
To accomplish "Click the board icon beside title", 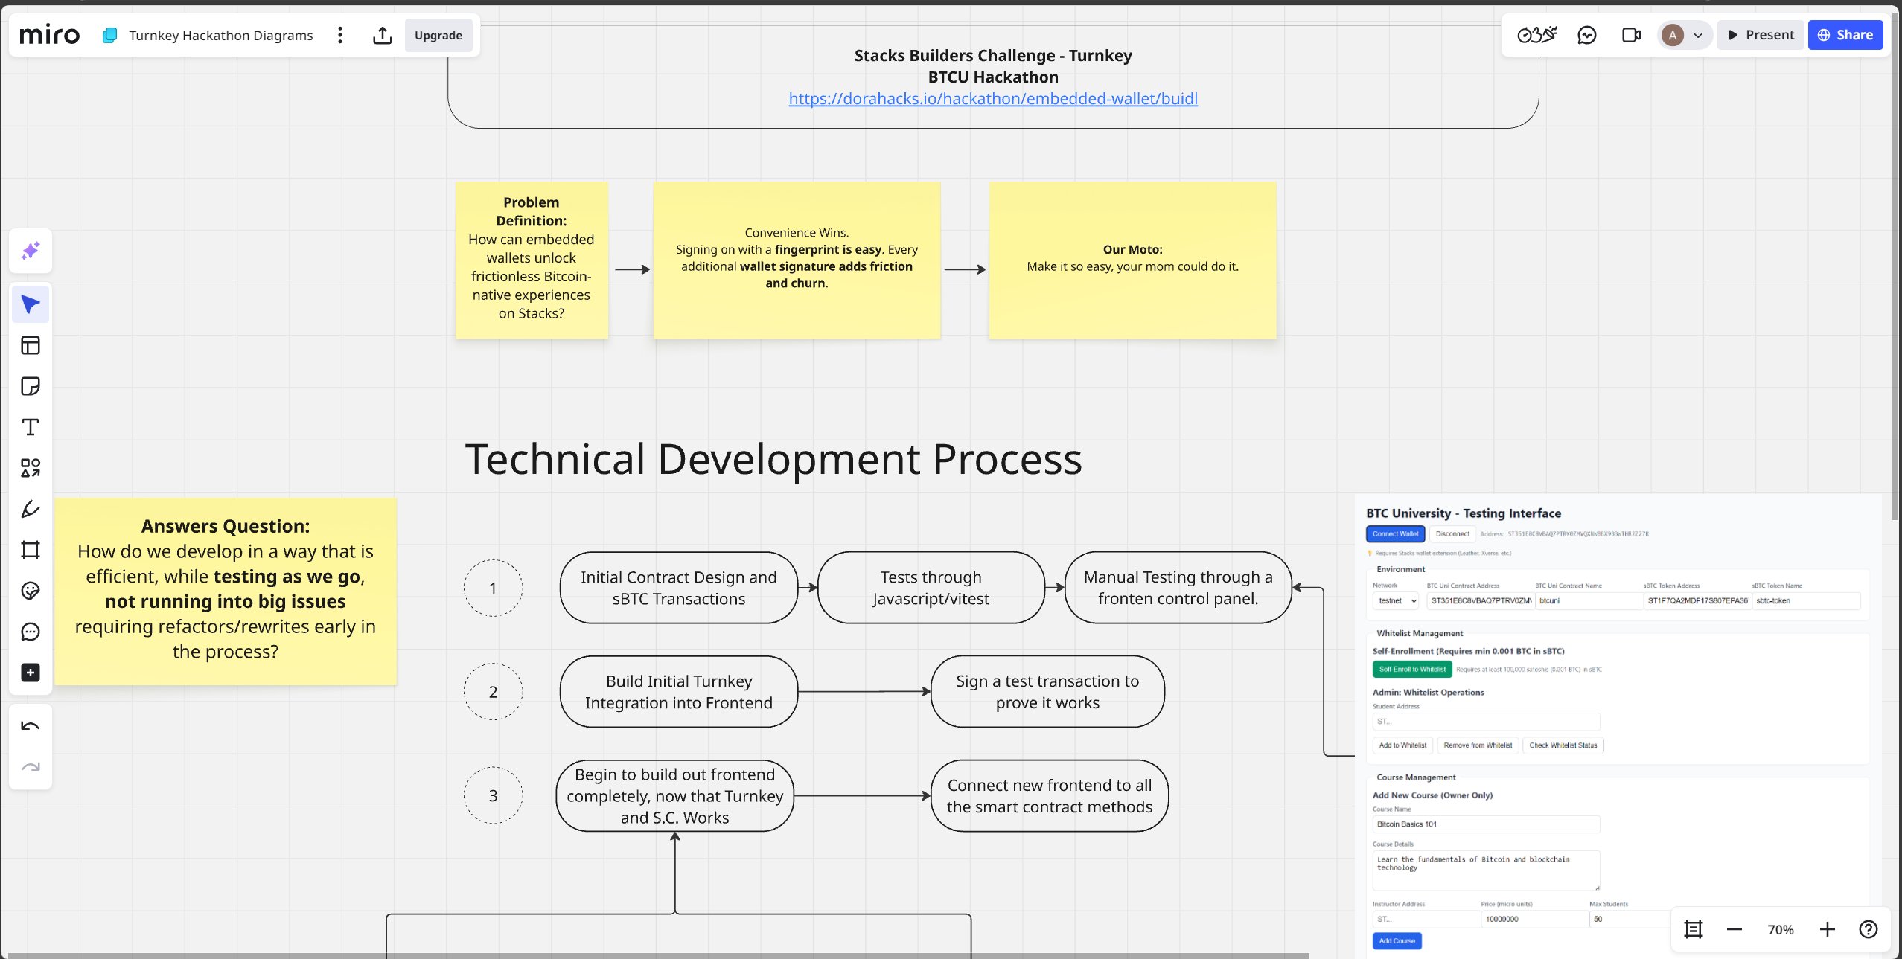I will click(x=109, y=35).
